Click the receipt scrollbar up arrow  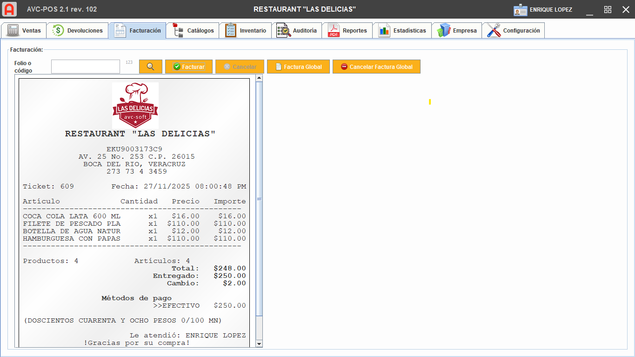[x=259, y=78]
